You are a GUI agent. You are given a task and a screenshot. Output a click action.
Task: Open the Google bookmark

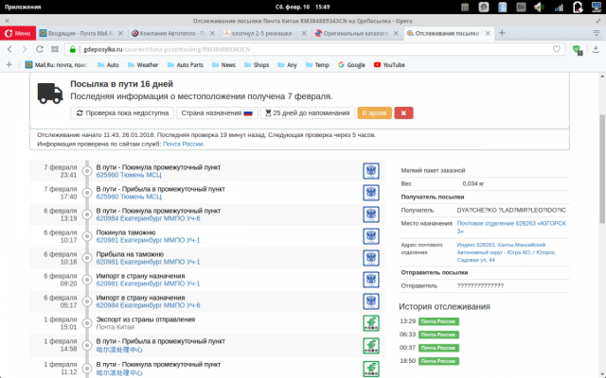click(x=351, y=65)
